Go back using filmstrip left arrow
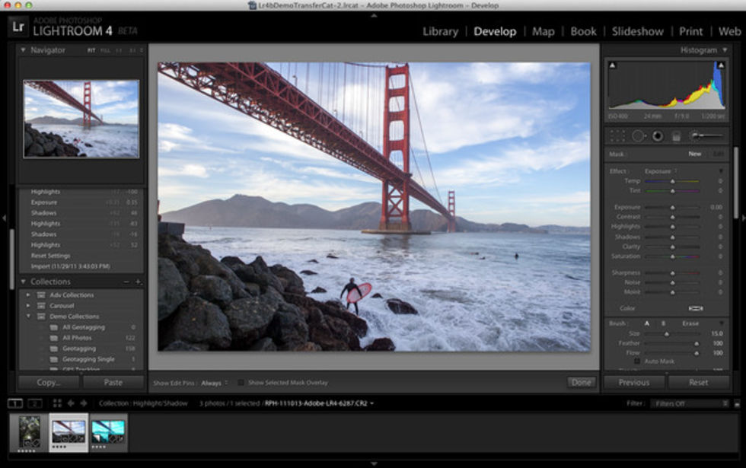The width and height of the screenshot is (746, 468). [x=71, y=403]
